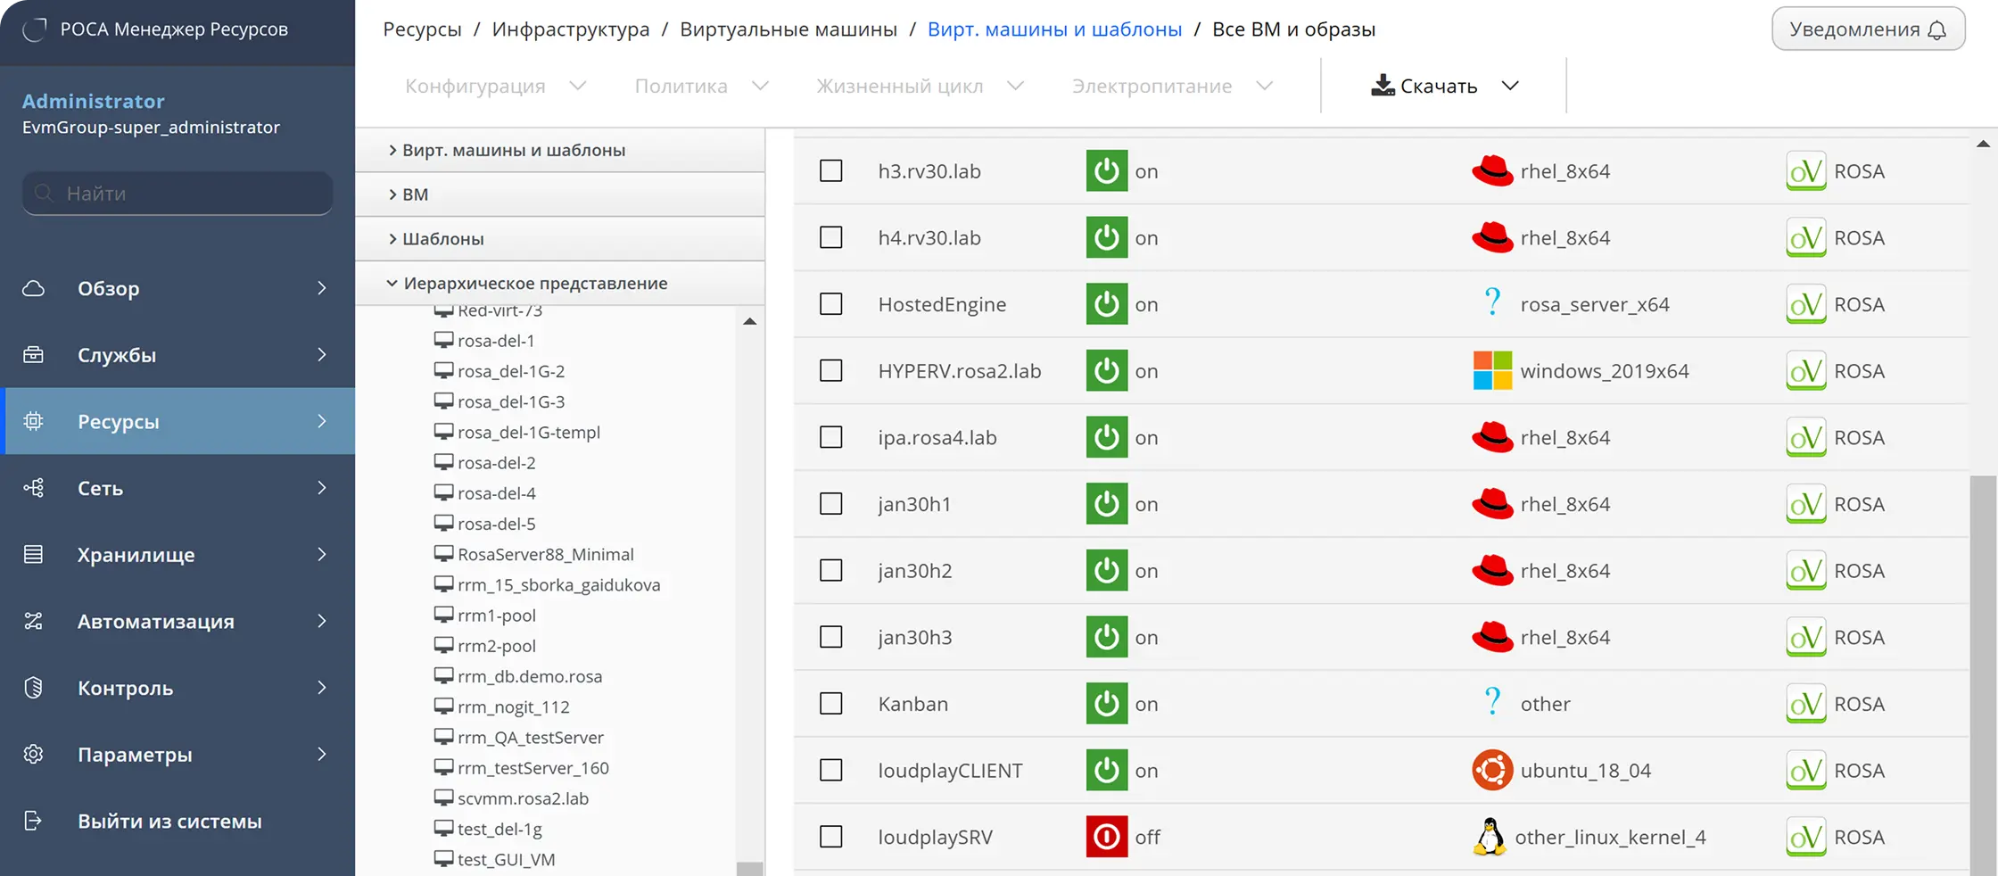This screenshot has width=1998, height=876.
Task: Tick the checkbox for h3.rv30.lab
Action: click(830, 170)
